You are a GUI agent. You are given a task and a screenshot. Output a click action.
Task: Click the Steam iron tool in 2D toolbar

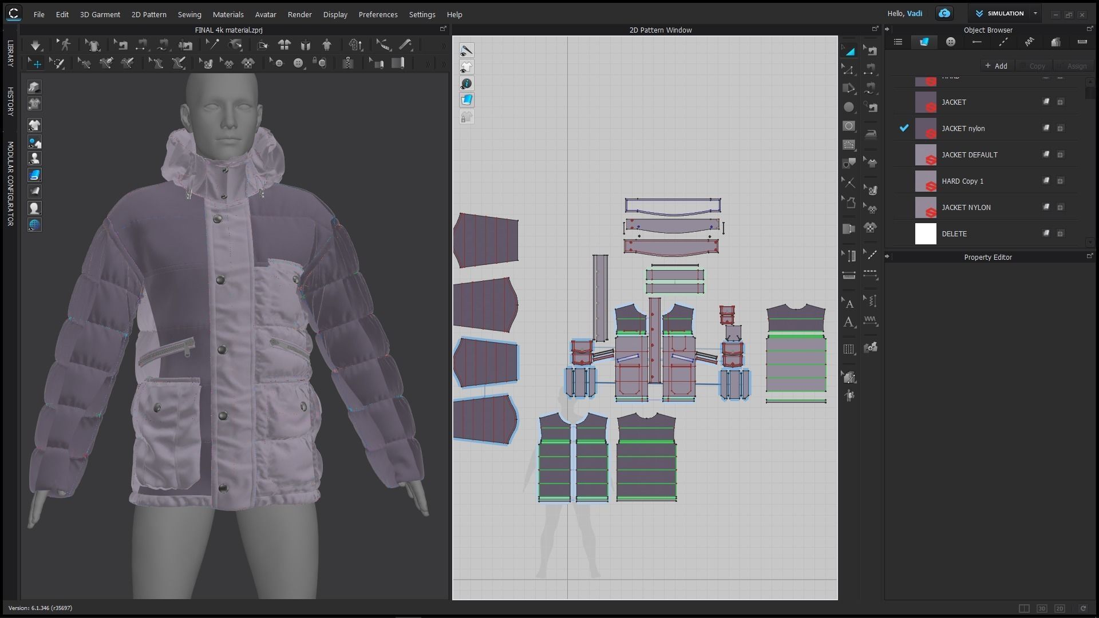[871, 134]
